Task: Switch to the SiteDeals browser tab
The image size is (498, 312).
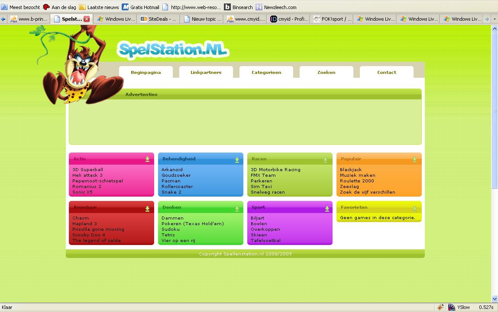Action: 159,19
